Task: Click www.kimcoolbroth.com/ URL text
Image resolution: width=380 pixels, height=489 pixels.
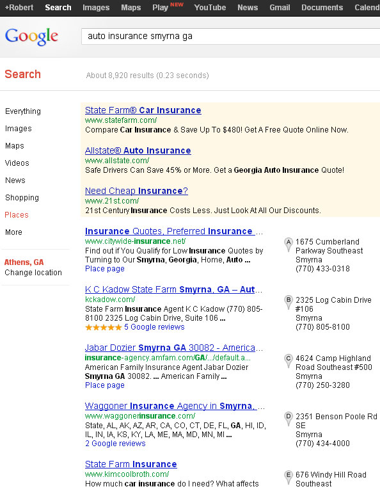Action: coord(127,474)
